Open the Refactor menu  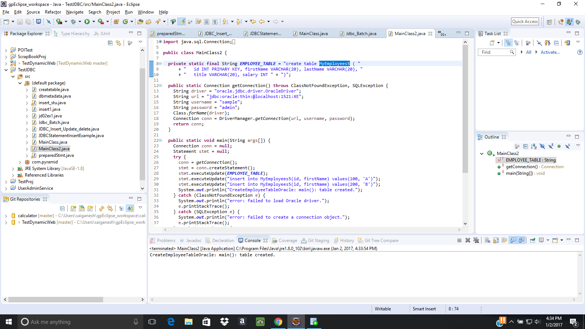click(53, 12)
